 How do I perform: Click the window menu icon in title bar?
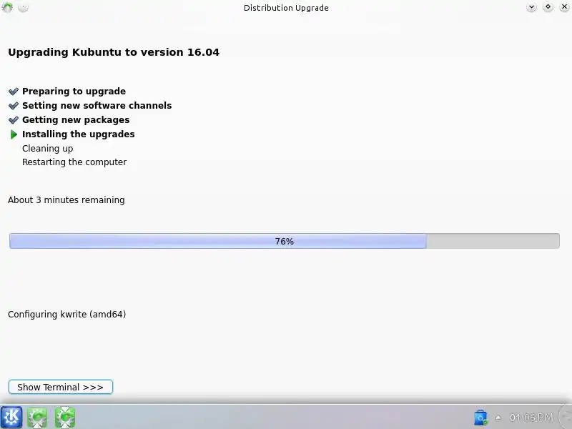pos(7,7)
